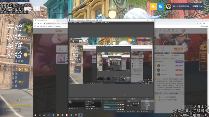This screenshot has height=117, width=209.
Task: Move scene down with the down arrow in Scenes panel
Action: [x=77, y=108]
